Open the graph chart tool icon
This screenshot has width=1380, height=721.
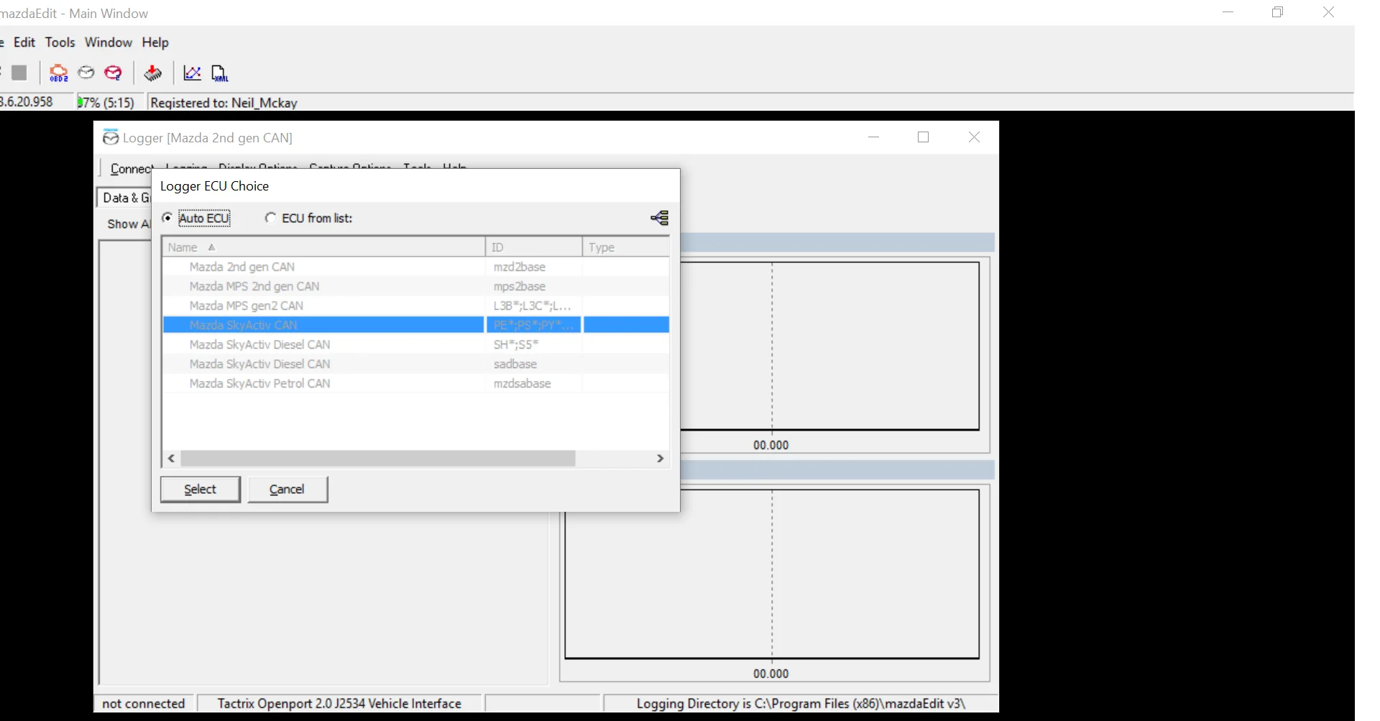pyautogui.click(x=192, y=73)
